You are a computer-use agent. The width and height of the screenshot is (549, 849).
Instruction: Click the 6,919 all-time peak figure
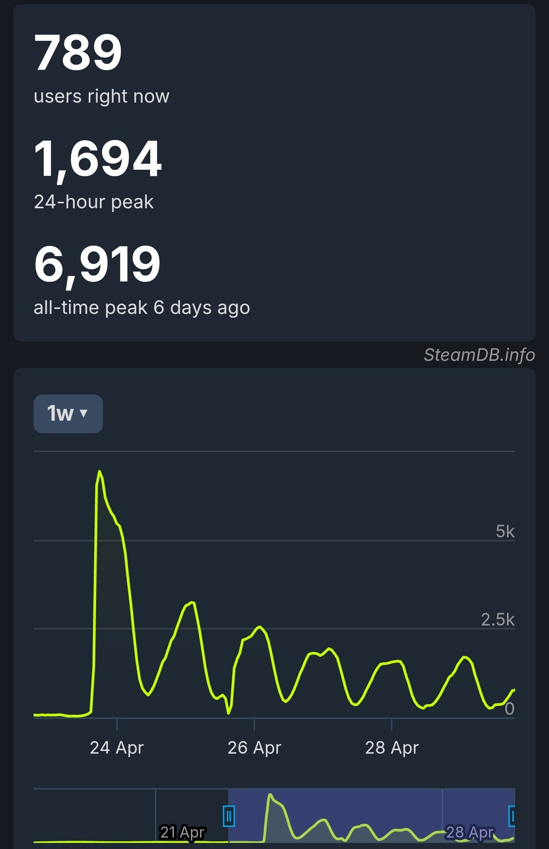[97, 264]
